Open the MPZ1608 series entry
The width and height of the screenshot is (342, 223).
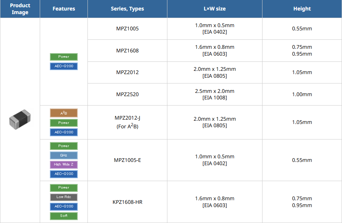coord(127,51)
